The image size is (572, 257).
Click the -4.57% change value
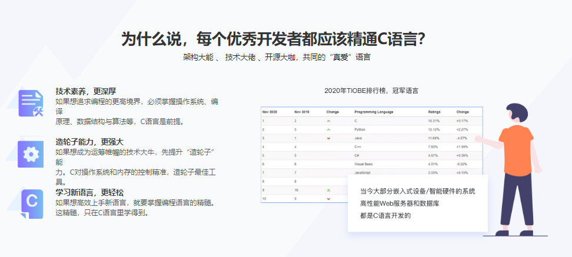462,138
